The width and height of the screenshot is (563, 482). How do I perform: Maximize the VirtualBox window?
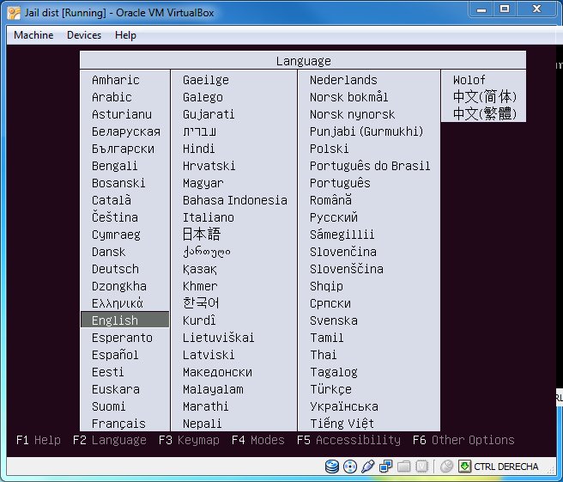pyautogui.click(x=505, y=9)
